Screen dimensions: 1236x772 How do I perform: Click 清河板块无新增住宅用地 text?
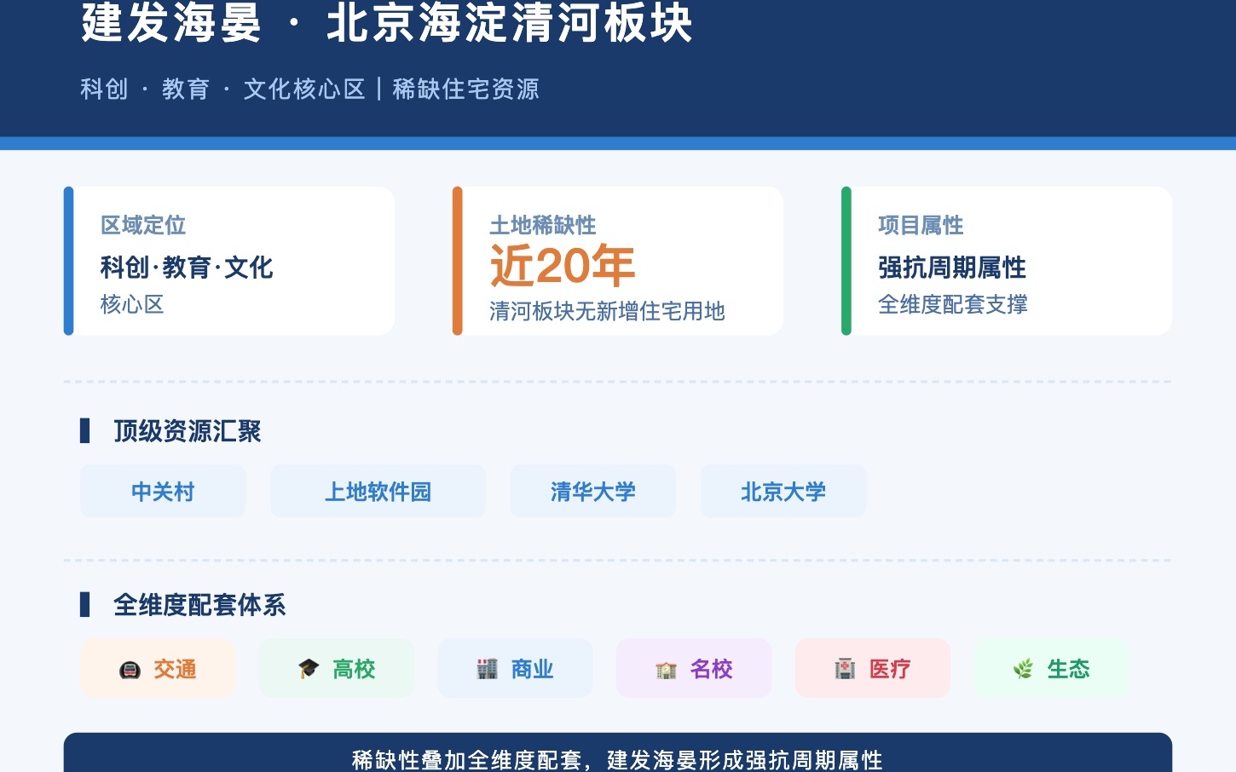pos(607,311)
